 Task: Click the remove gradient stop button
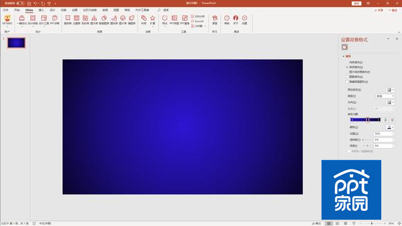392,120
